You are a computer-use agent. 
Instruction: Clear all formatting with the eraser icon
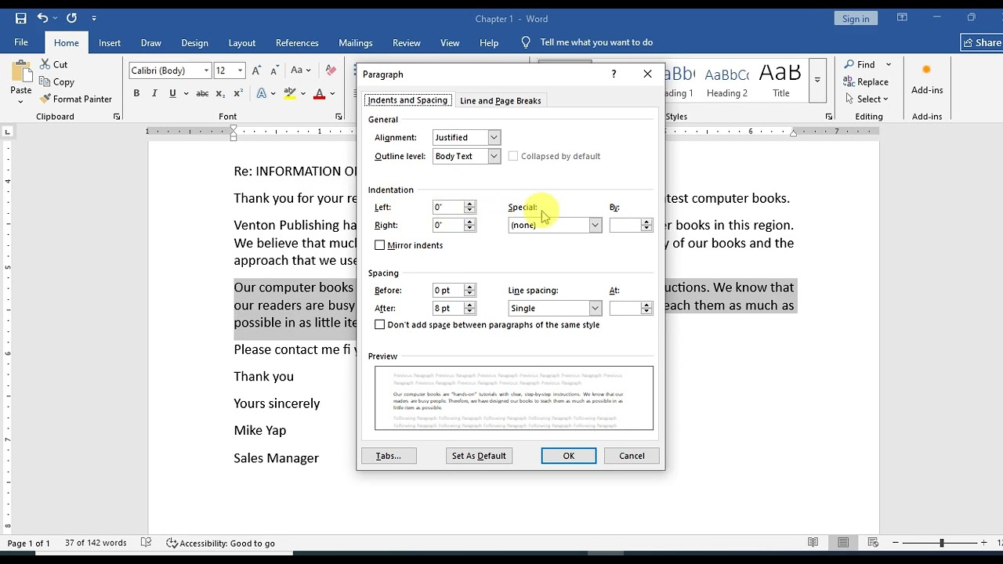point(331,70)
